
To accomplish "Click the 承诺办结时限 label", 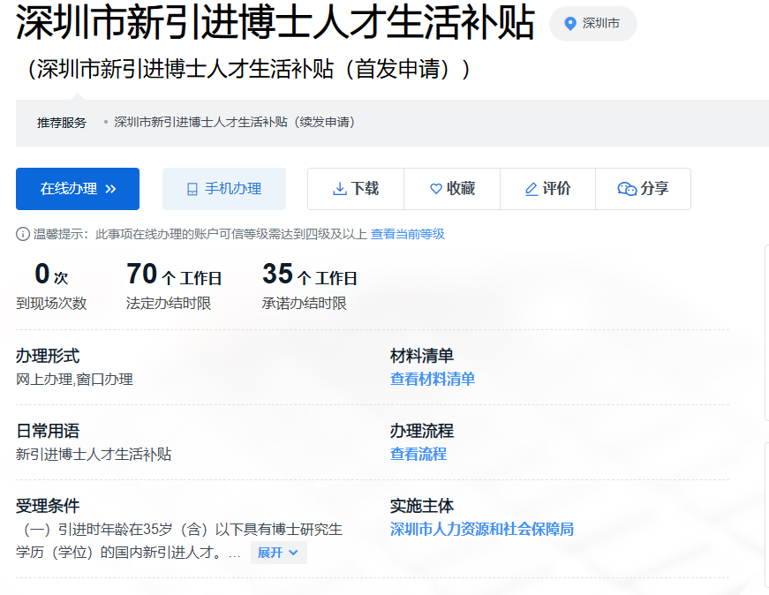I will click(304, 304).
